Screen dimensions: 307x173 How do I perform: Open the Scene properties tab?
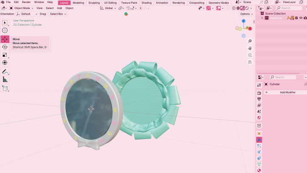pyautogui.click(x=259, y=111)
